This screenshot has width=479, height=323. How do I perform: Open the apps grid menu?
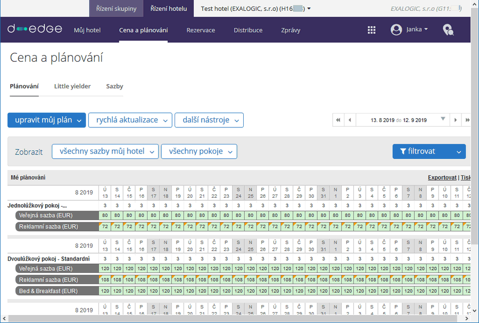(371, 30)
